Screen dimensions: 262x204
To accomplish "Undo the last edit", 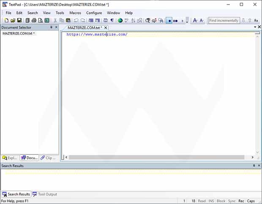I will tap(76, 20).
